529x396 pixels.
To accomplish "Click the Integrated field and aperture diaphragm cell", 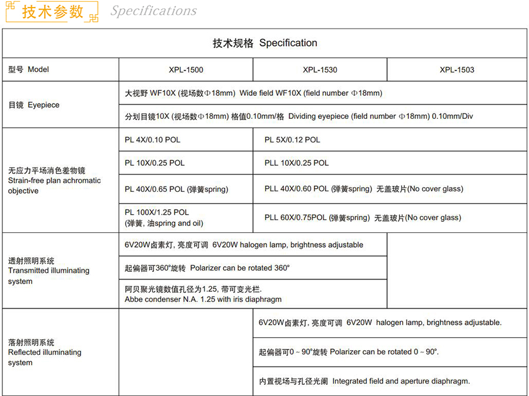I will 364,381.
